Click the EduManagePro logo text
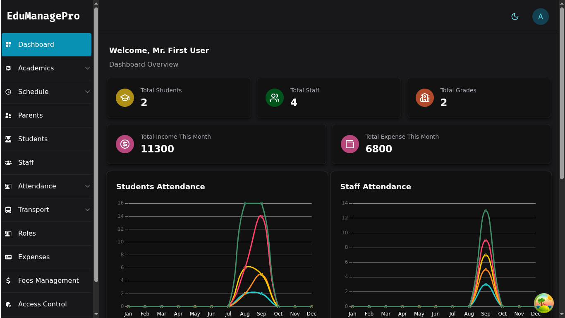Image resolution: width=565 pixels, height=318 pixels. coord(43,16)
